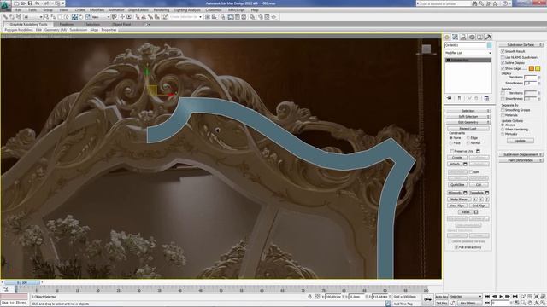Open the MSmooth settings box icon
This screenshot has width=547, height=307.
point(465,193)
